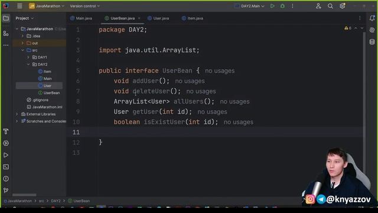Select the Item class in project tree
The image size is (378, 213).
point(45,72)
